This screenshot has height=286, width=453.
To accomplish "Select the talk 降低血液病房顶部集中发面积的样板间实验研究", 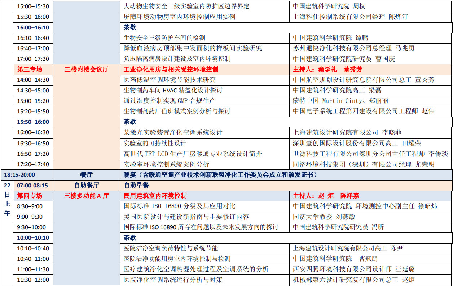I will click(x=193, y=48).
